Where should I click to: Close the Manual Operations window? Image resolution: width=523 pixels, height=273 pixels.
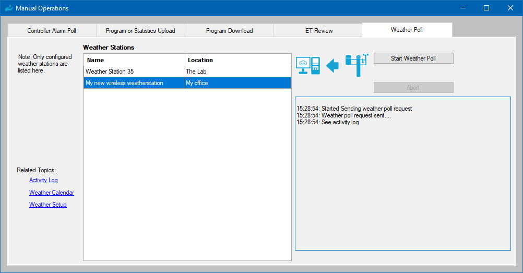coord(510,8)
